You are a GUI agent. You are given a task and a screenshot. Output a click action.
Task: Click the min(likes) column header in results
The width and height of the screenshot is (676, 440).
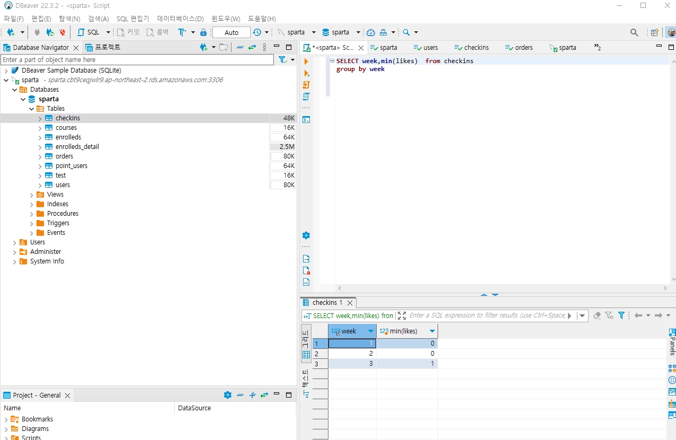click(404, 331)
